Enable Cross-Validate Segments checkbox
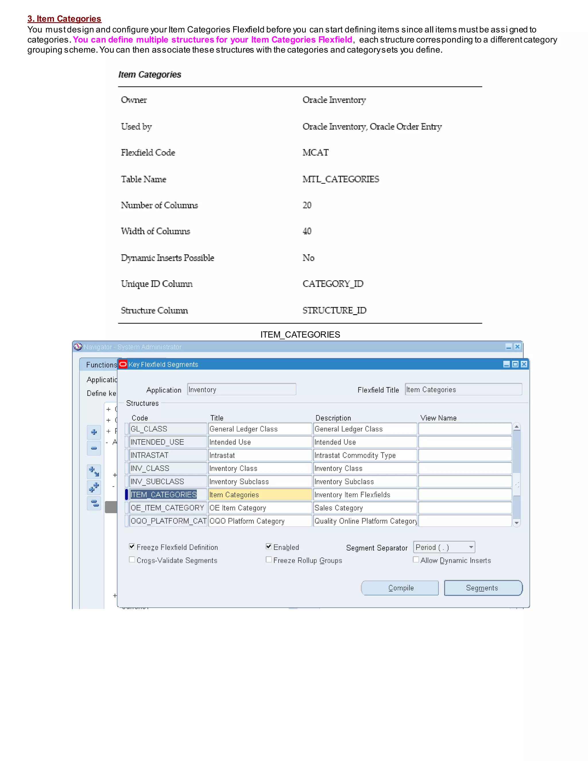The width and height of the screenshot is (588, 761). coord(132,560)
